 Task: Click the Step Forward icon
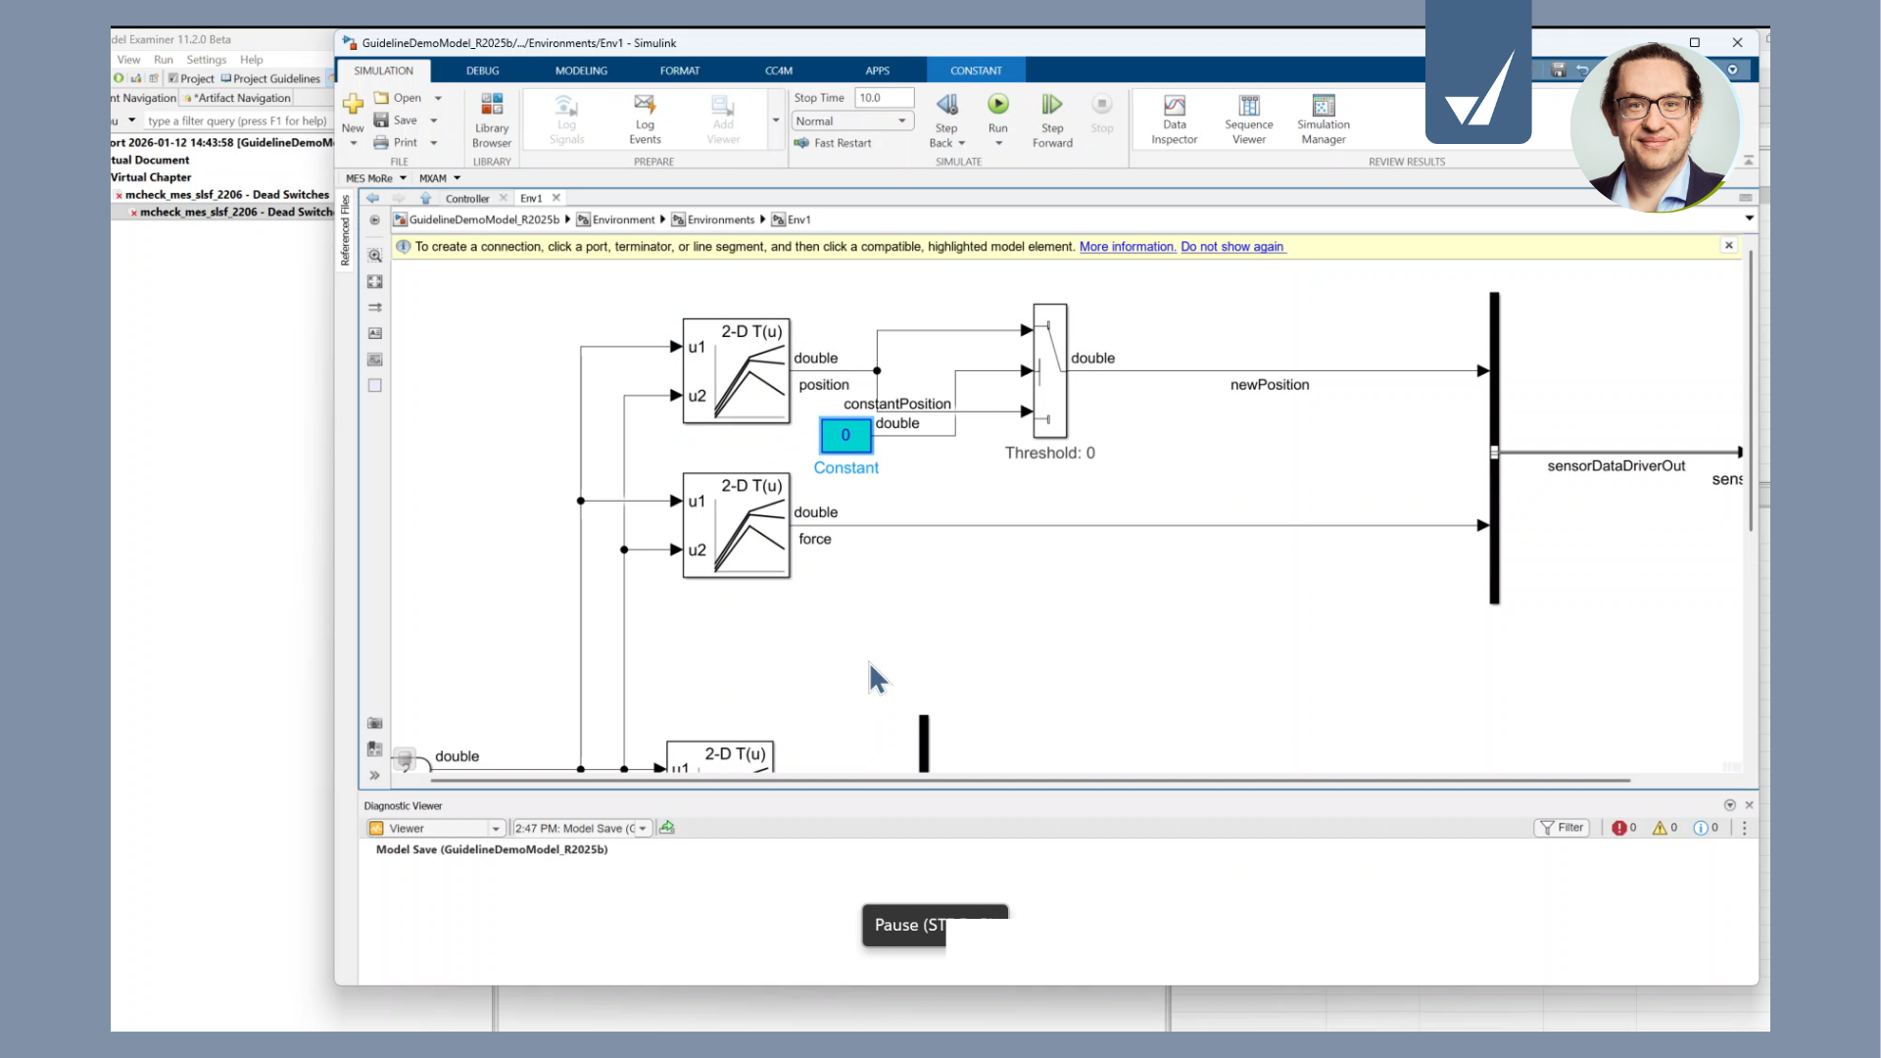tap(1051, 105)
